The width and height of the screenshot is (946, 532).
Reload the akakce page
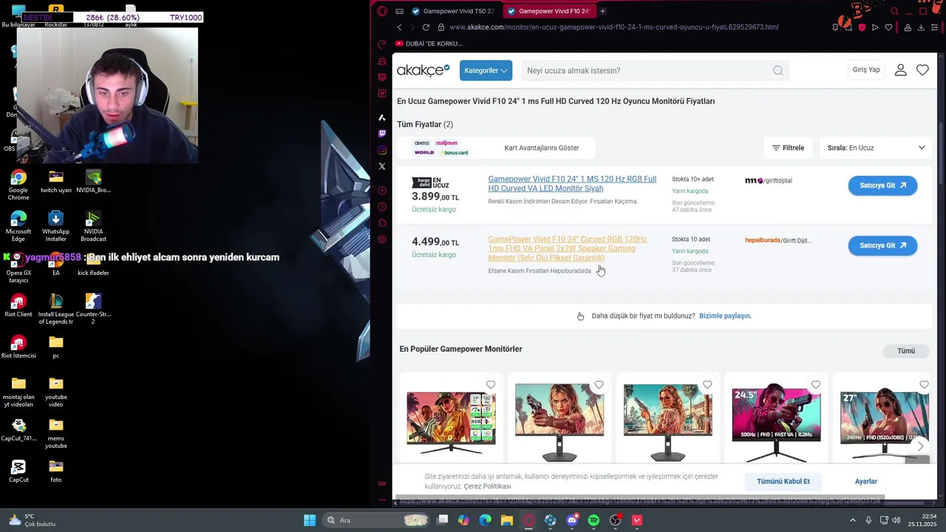click(x=426, y=27)
